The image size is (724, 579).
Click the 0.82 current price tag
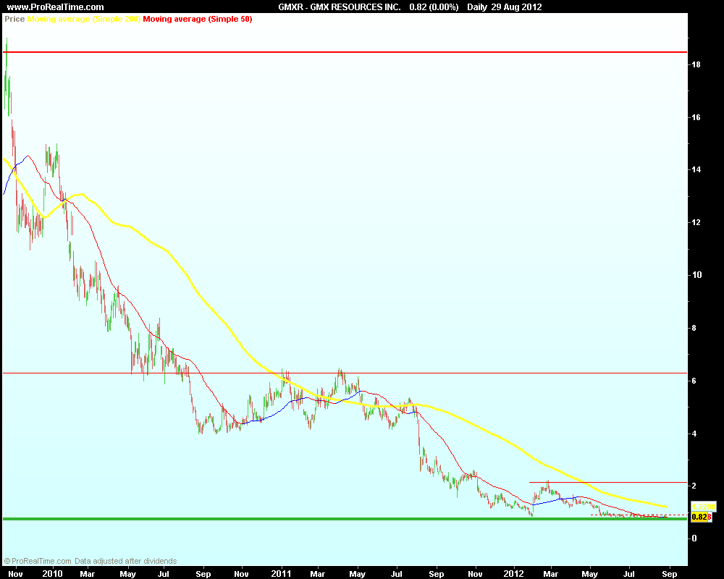tap(699, 517)
